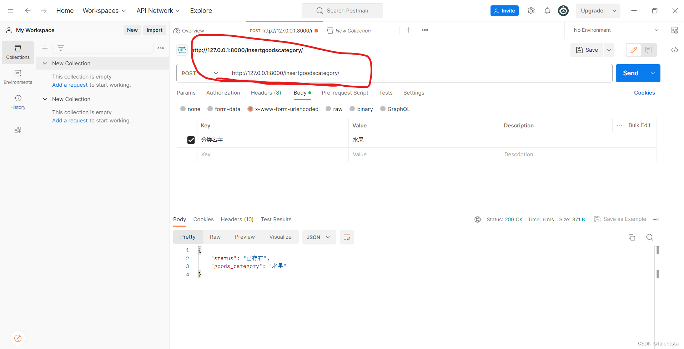Screen dimensions: 684x349
Task: Select the form-data body type
Action: [x=211, y=109]
